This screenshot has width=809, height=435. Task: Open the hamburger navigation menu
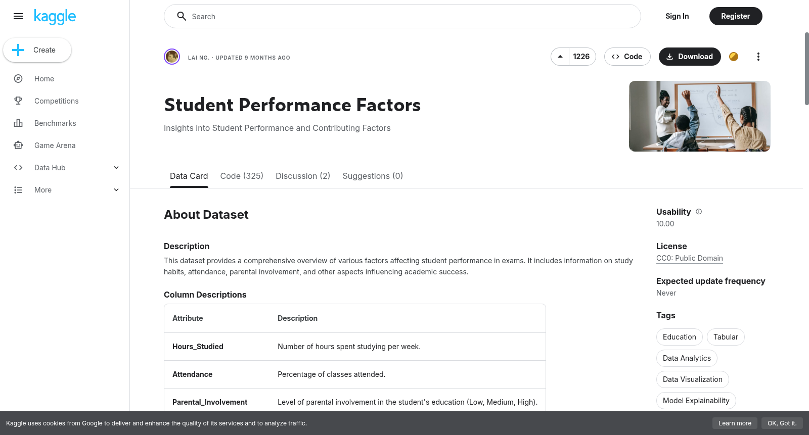click(x=18, y=16)
